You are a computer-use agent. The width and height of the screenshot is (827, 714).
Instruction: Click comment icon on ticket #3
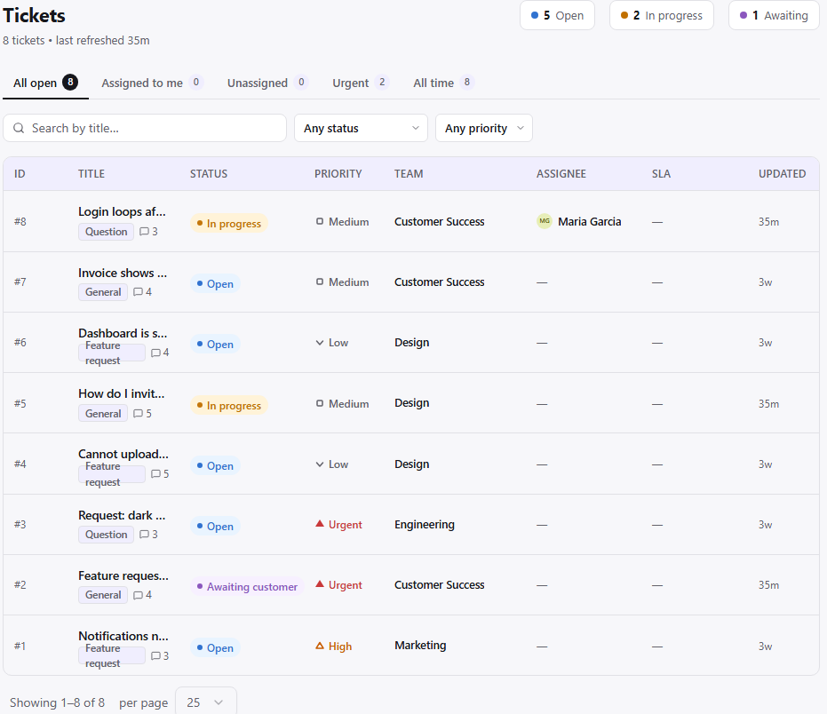click(144, 535)
